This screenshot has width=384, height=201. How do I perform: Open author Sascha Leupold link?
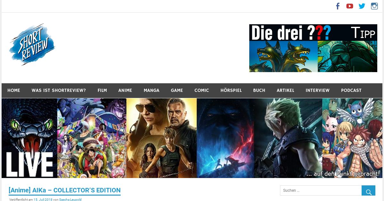pyautogui.click(x=70, y=199)
